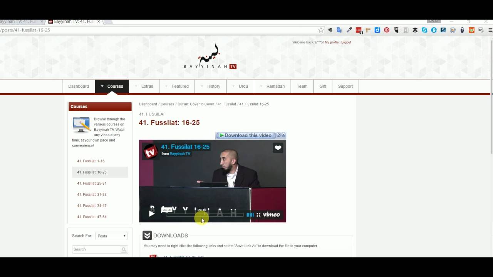Viewport: 493px width, 277px height.
Task: Click the Courses sidebar header
Action: (x=100, y=107)
